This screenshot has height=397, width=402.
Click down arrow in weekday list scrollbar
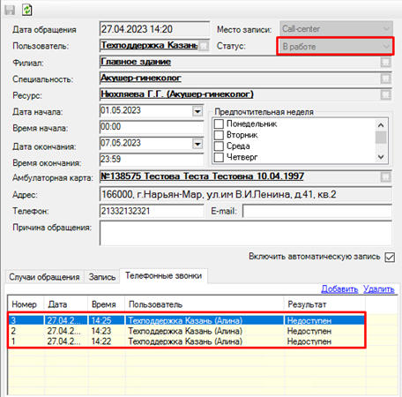click(381, 157)
